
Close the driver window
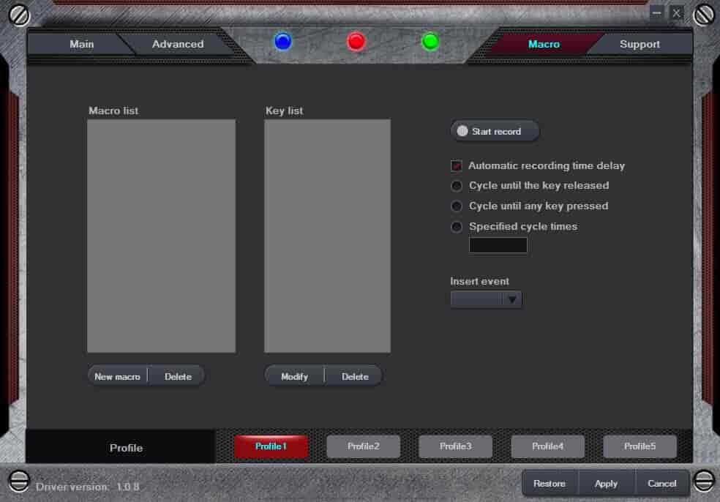(x=676, y=13)
